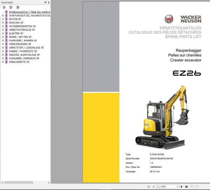Click the Doc. Order No. 1000404361

pyautogui.click(x=156, y=167)
